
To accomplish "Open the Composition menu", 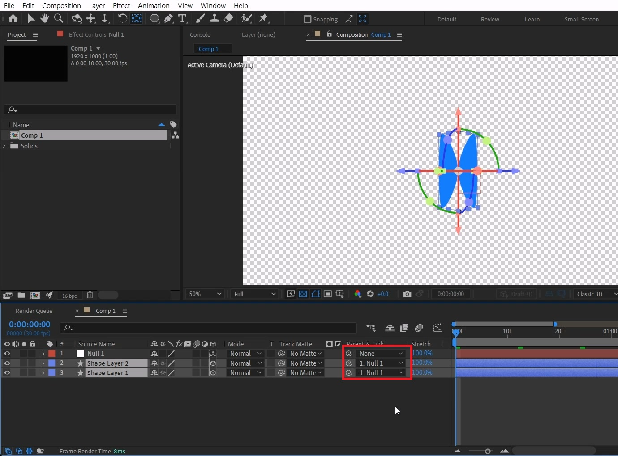I will 61,6.
